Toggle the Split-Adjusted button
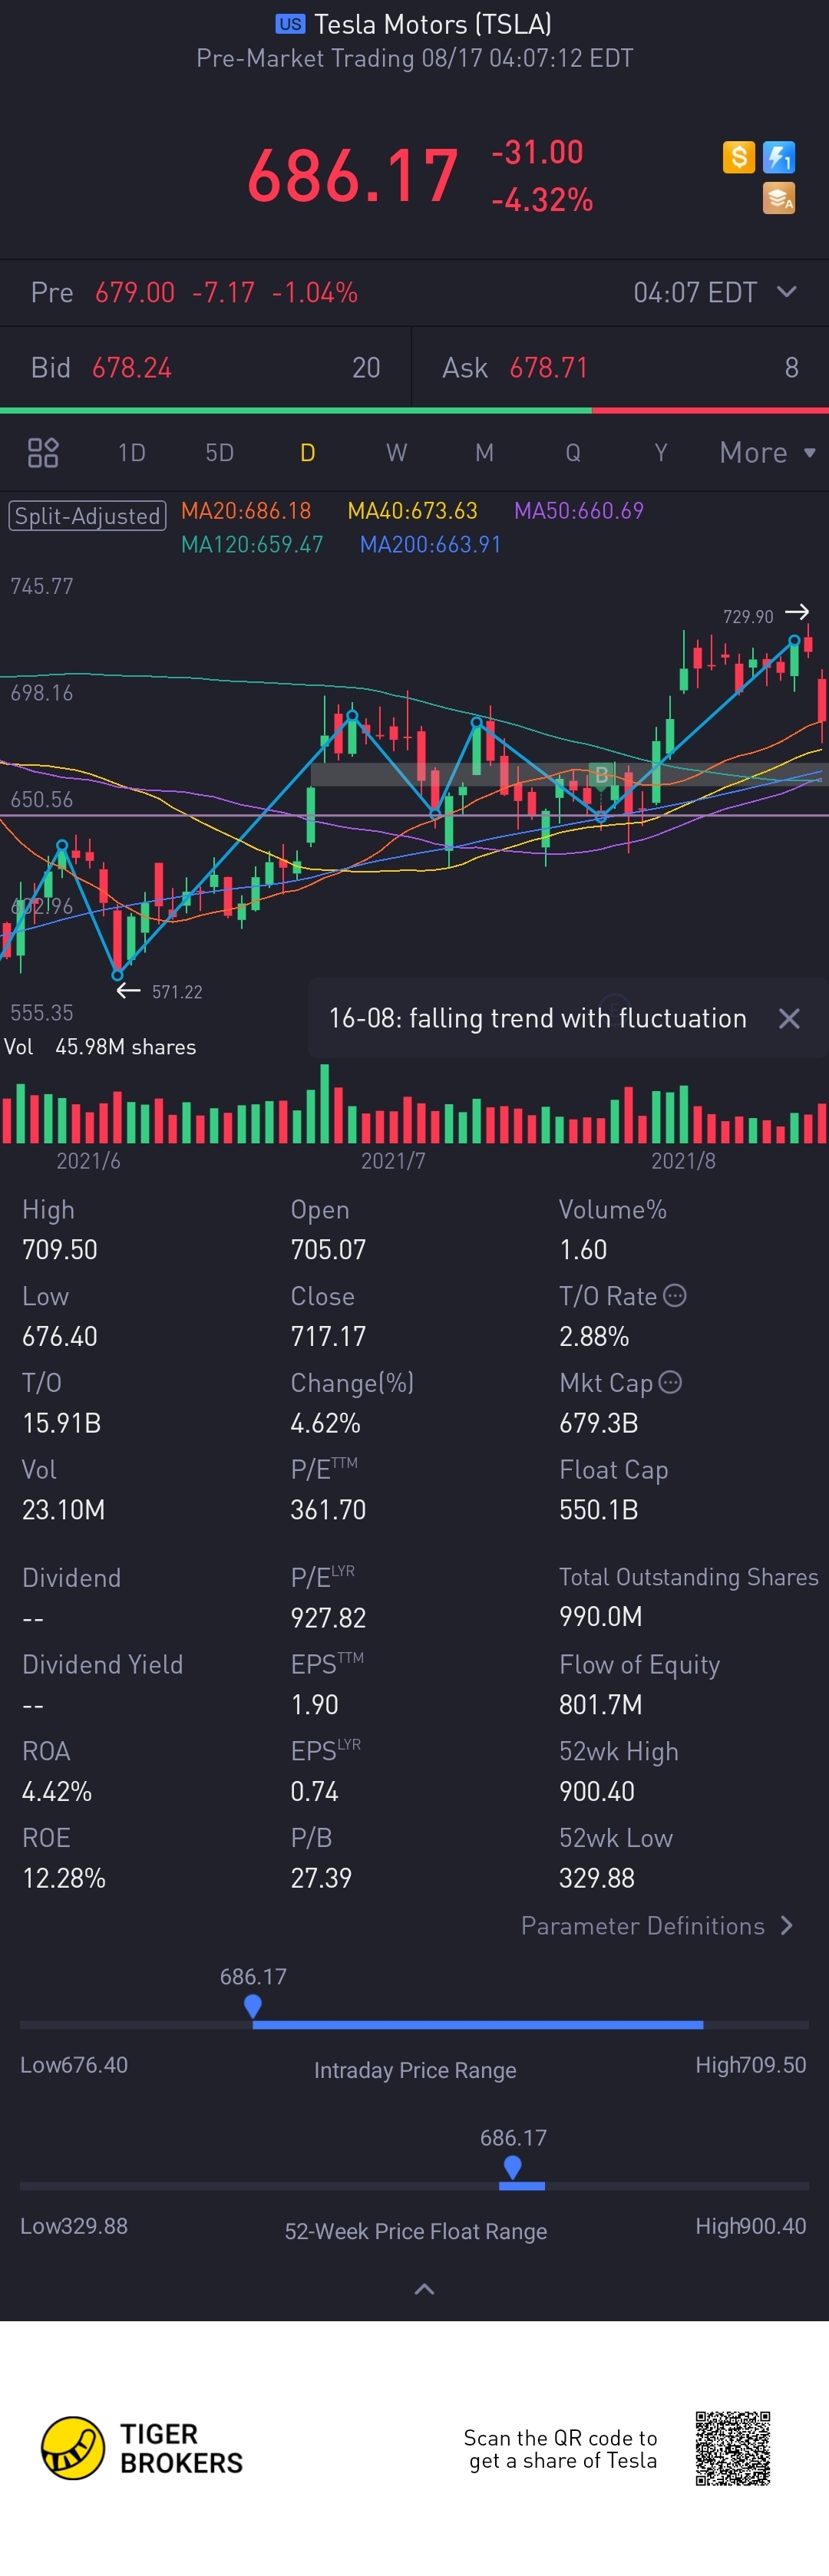Image resolution: width=829 pixels, height=2576 pixels. tap(87, 516)
